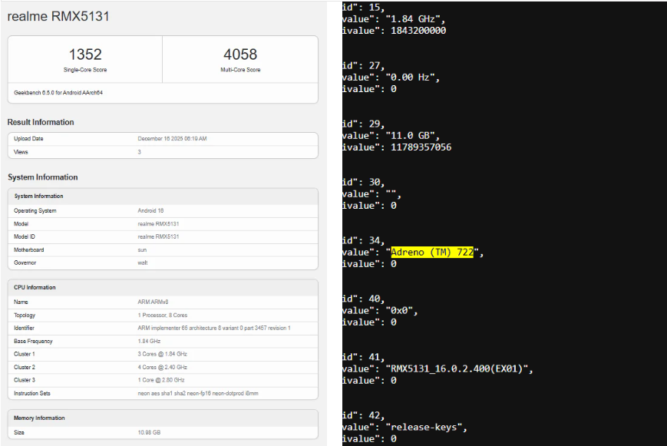
Task: Click Cluster 3 value 1 Core @ 2.80 GHz
Action: click(160, 380)
